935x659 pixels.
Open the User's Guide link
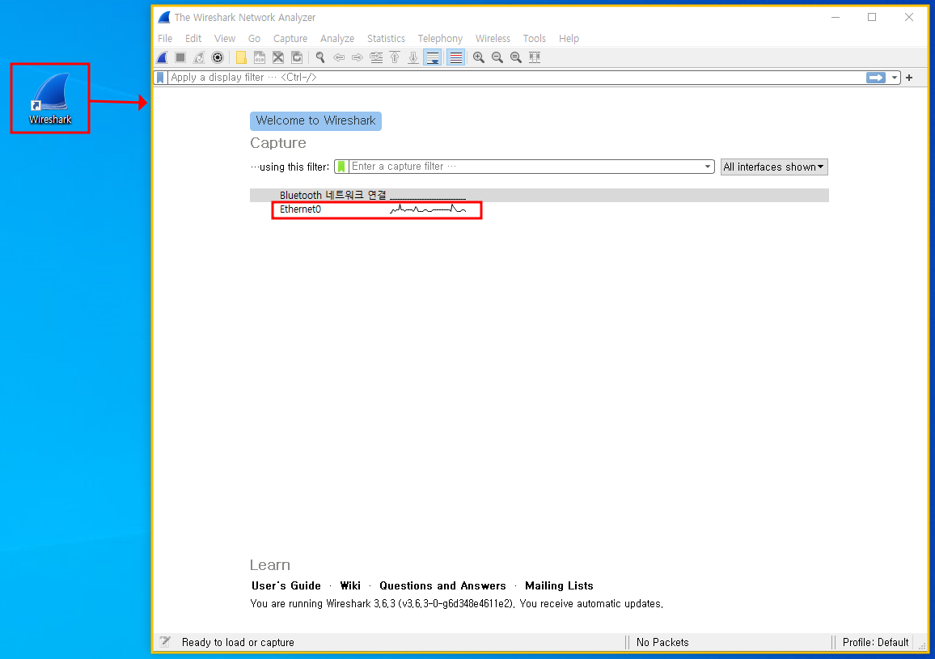coord(286,585)
